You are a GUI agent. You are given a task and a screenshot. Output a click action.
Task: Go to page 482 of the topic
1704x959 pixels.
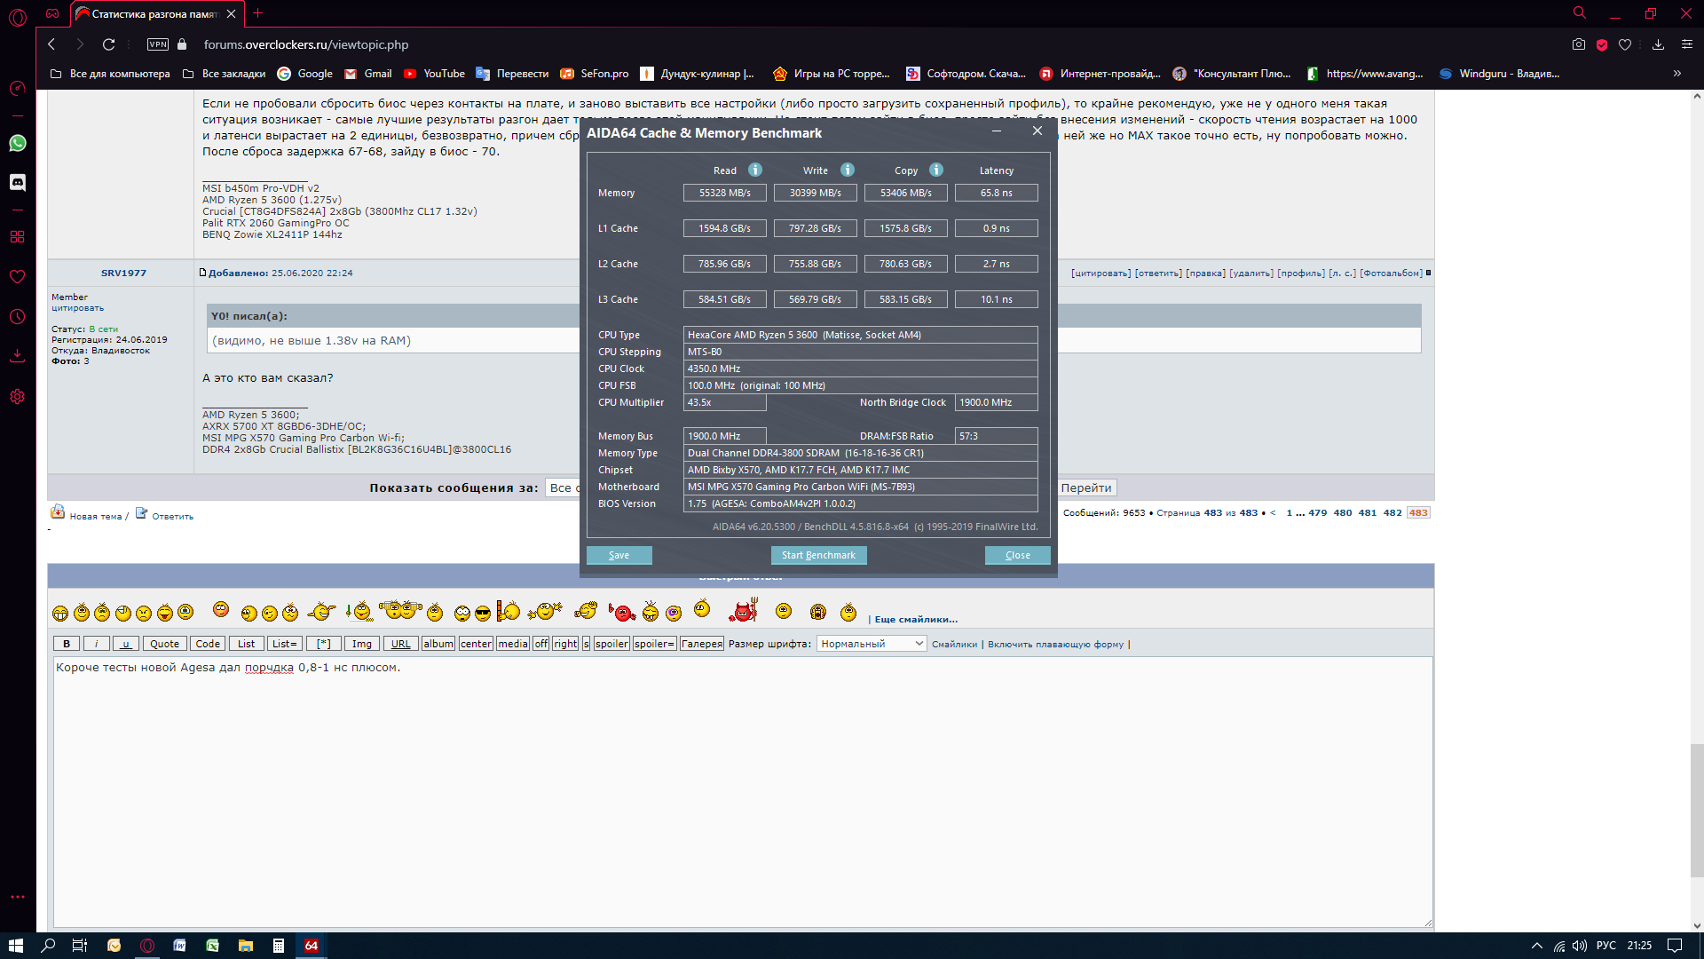tap(1392, 512)
